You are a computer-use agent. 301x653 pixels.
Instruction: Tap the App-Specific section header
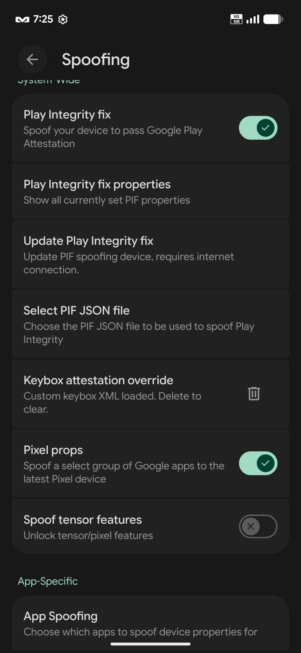pyautogui.click(x=48, y=581)
